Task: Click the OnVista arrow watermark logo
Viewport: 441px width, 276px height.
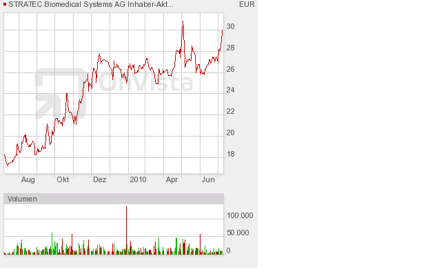Action: point(60,93)
